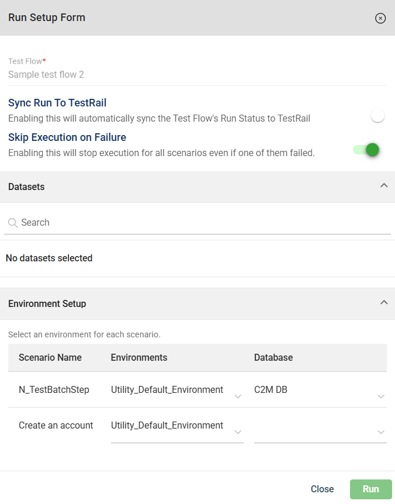
Task: Close the Run Setup Form dialog via X icon
Action: pos(380,18)
